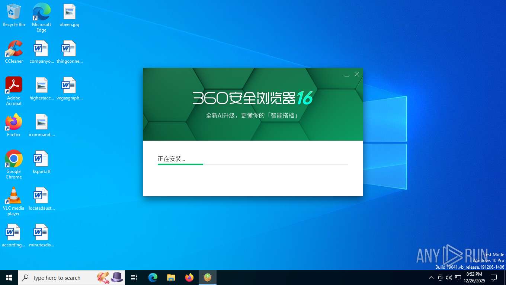This screenshot has height=285, width=506.
Task: Select the vegasgraph... Word document
Action: 69,89
